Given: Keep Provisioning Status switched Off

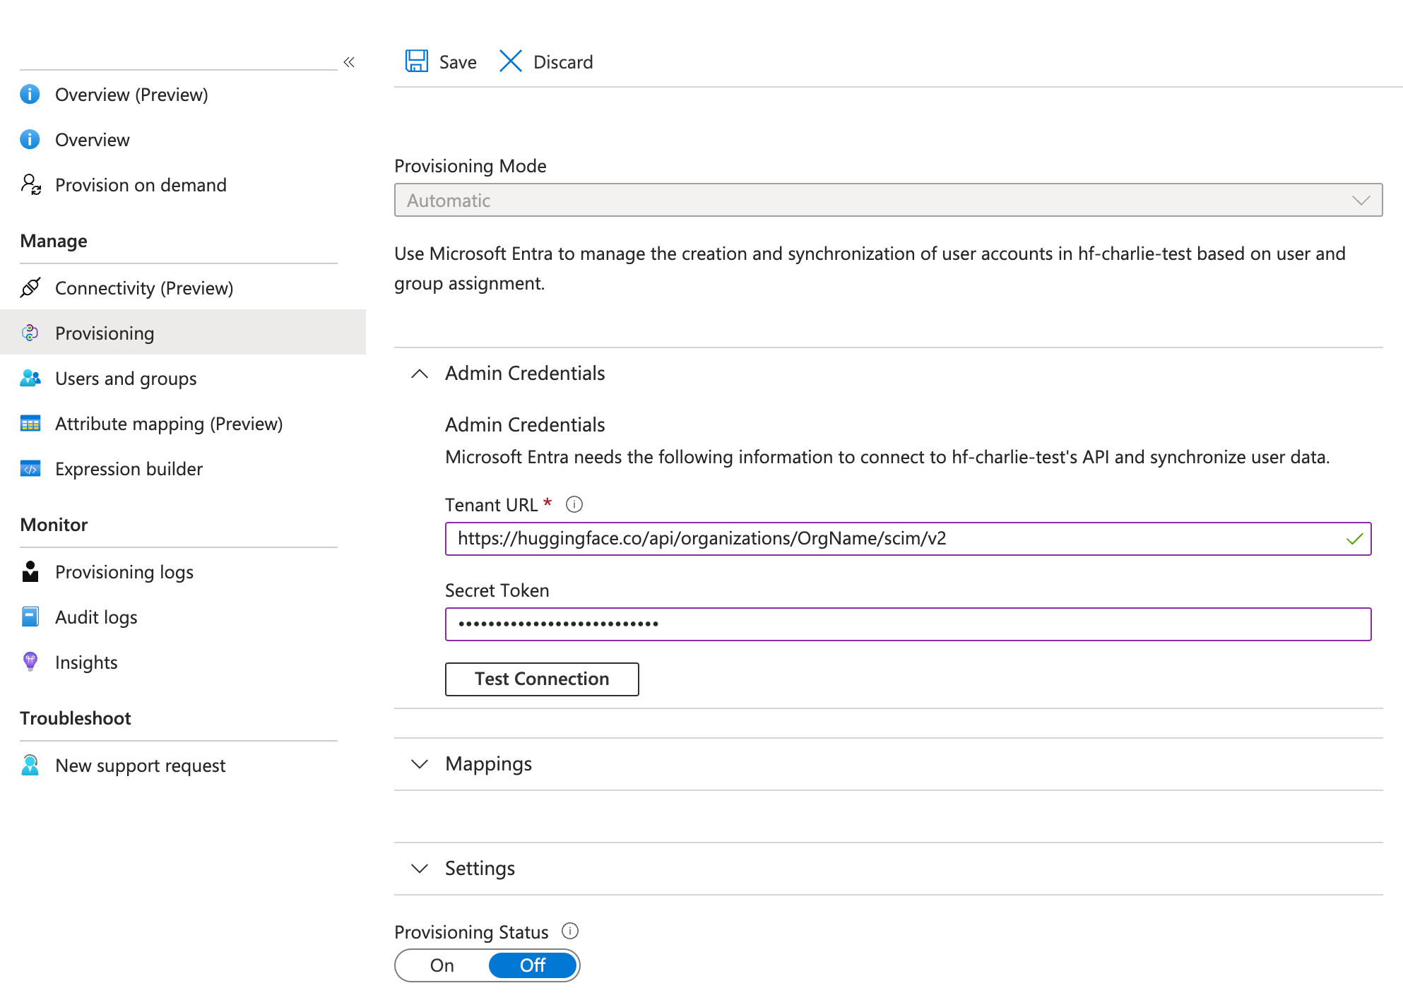Looking at the screenshot, I should 533,965.
